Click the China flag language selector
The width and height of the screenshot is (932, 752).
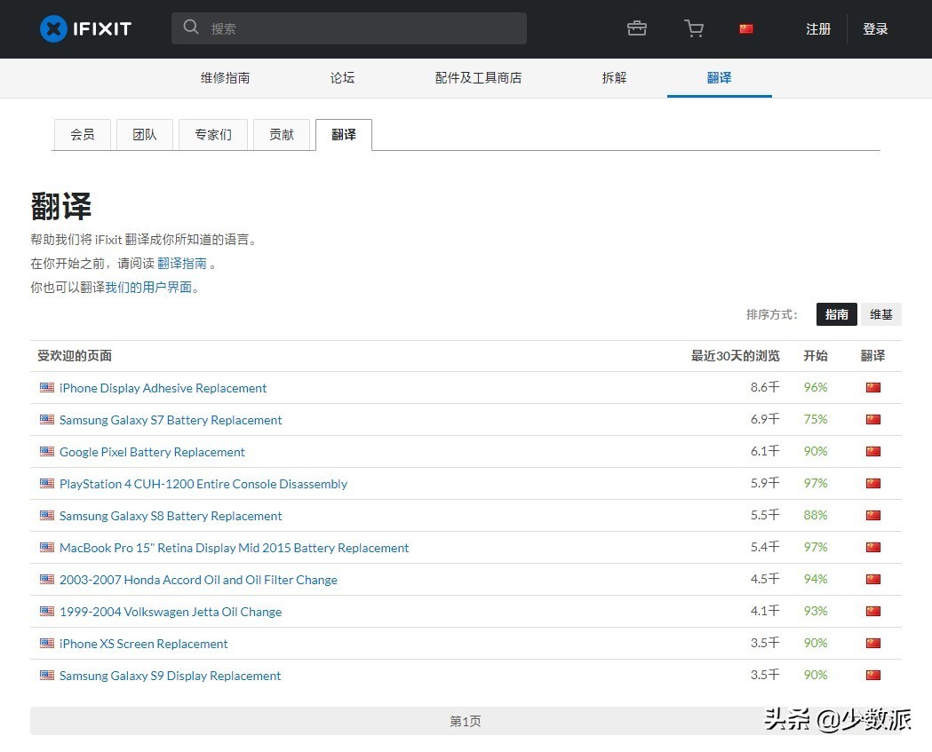coord(745,28)
